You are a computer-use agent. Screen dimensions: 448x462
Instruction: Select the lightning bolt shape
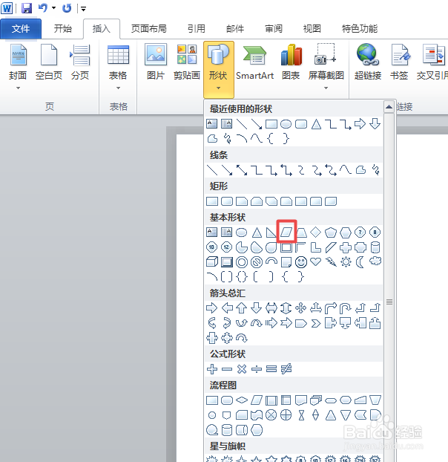331,261
